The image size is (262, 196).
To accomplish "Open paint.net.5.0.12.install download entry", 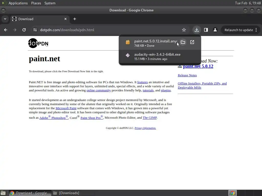I will pos(160,43).
